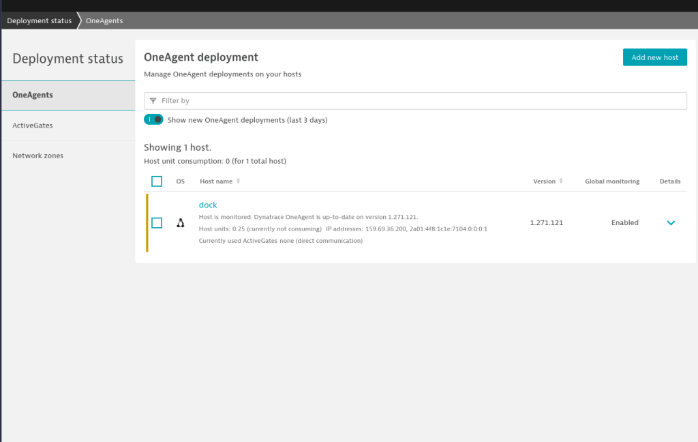Click the Host name column header
This screenshot has width=698, height=442.
click(216, 181)
